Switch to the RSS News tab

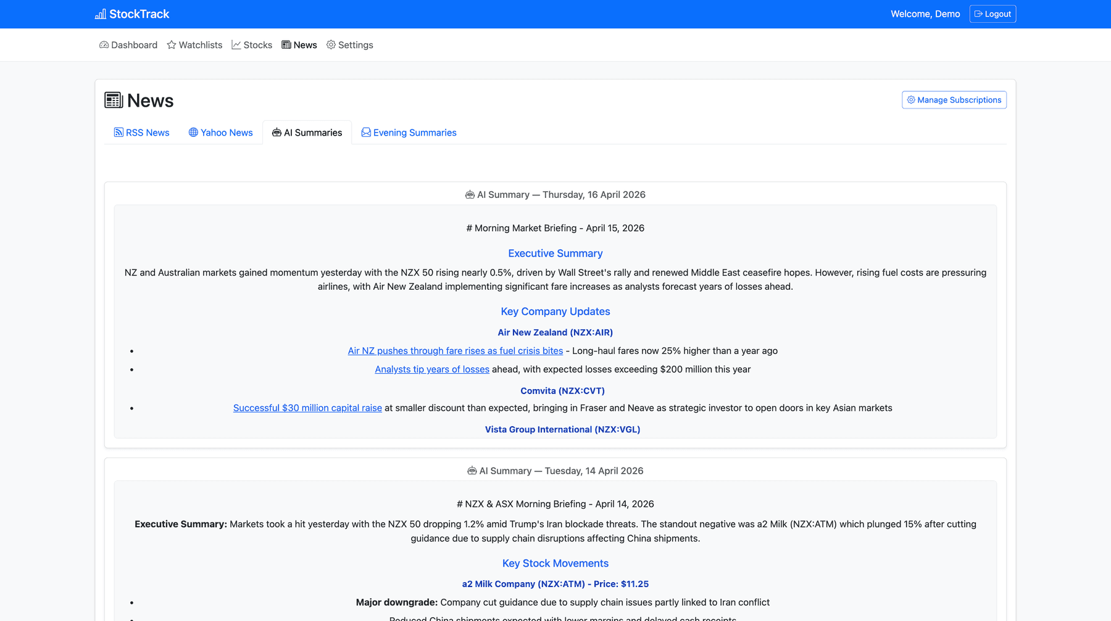pos(141,133)
